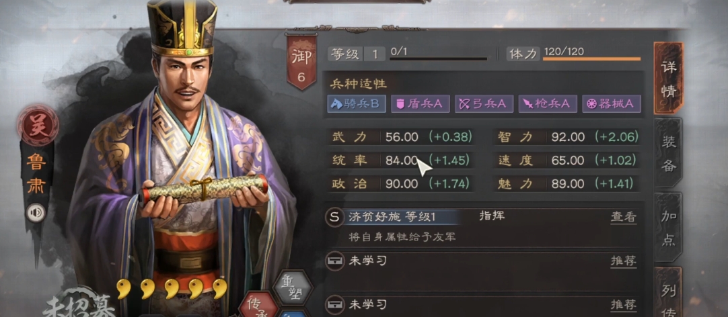
Task: Open the 详情 tab
Action: [668, 79]
